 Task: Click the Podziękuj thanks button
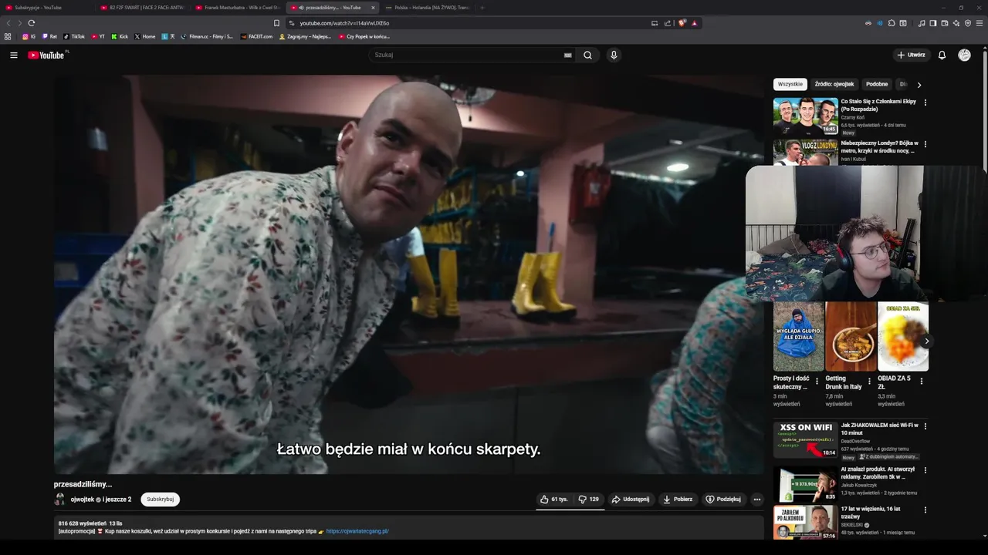[x=723, y=499]
